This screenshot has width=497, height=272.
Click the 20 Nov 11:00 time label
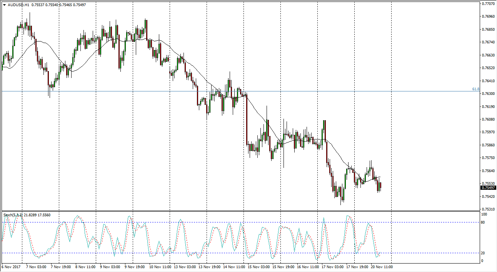(381, 267)
